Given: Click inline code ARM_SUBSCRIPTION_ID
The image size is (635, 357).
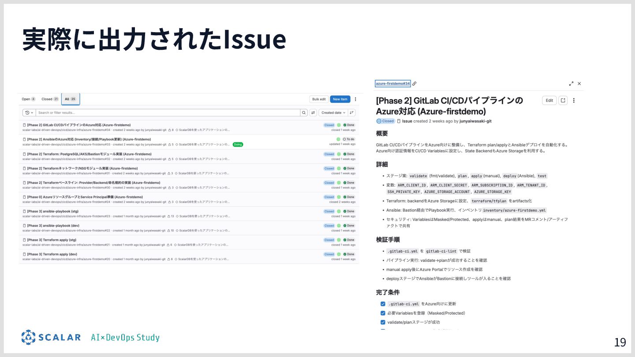Looking at the screenshot, I should point(492,186).
